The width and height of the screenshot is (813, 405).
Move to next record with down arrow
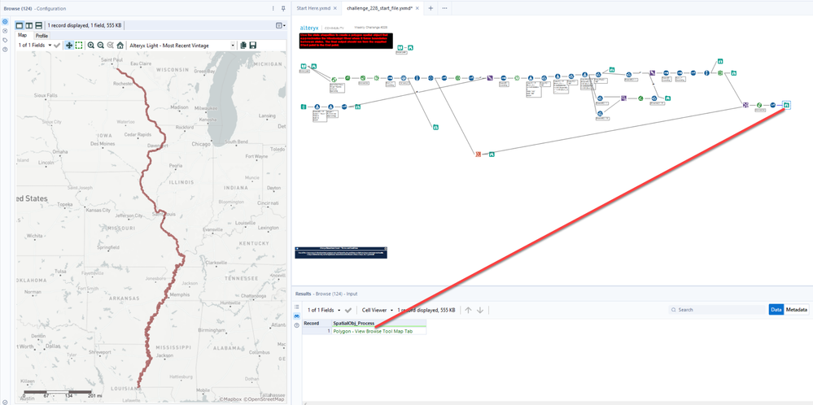(480, 310)
